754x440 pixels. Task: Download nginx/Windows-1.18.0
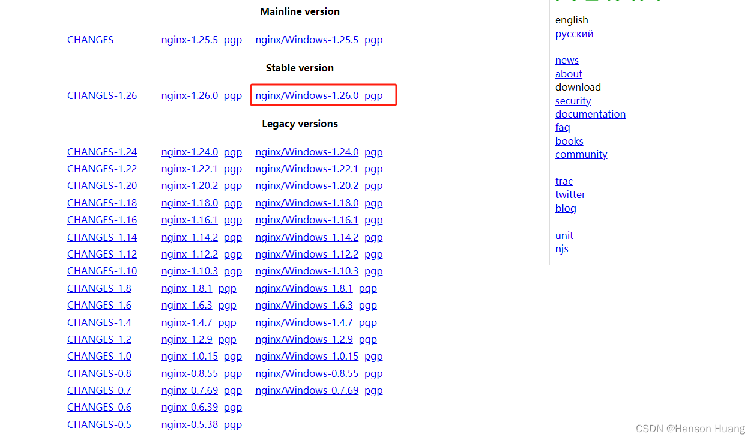[x=307, y=203]
